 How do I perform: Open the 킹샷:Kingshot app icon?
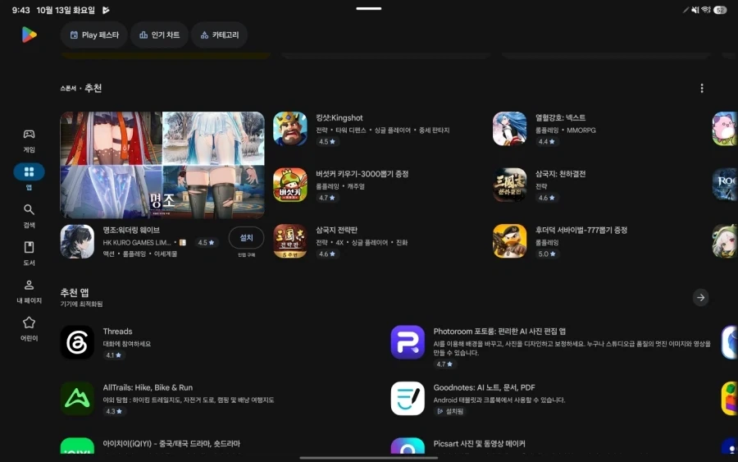coord(290,129)
